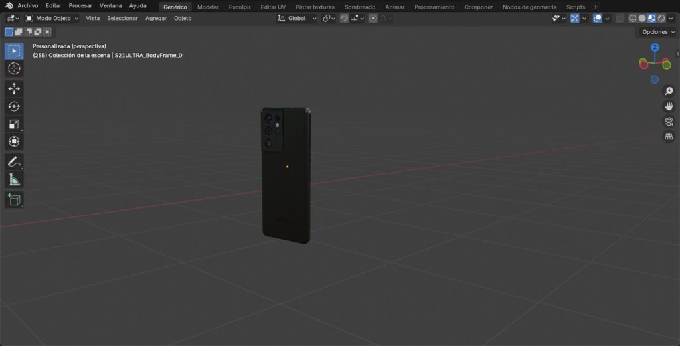This screenshot has width=680, height=346.
Task: Open the shading options dropdown arrow
Action: click(x=671, y=18)
